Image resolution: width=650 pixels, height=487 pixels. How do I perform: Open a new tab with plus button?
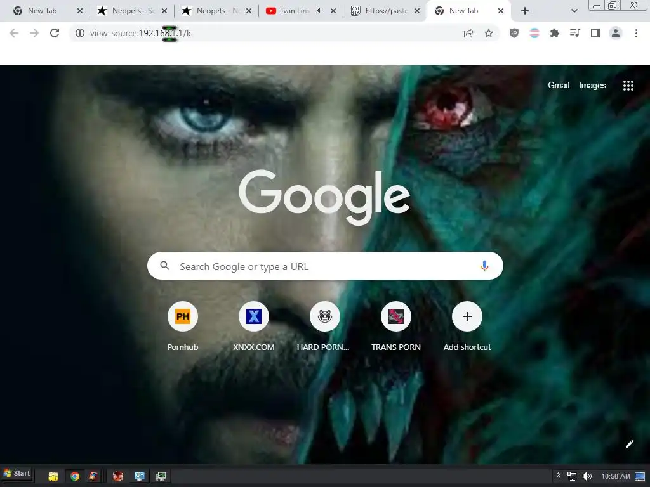point(525,11)
